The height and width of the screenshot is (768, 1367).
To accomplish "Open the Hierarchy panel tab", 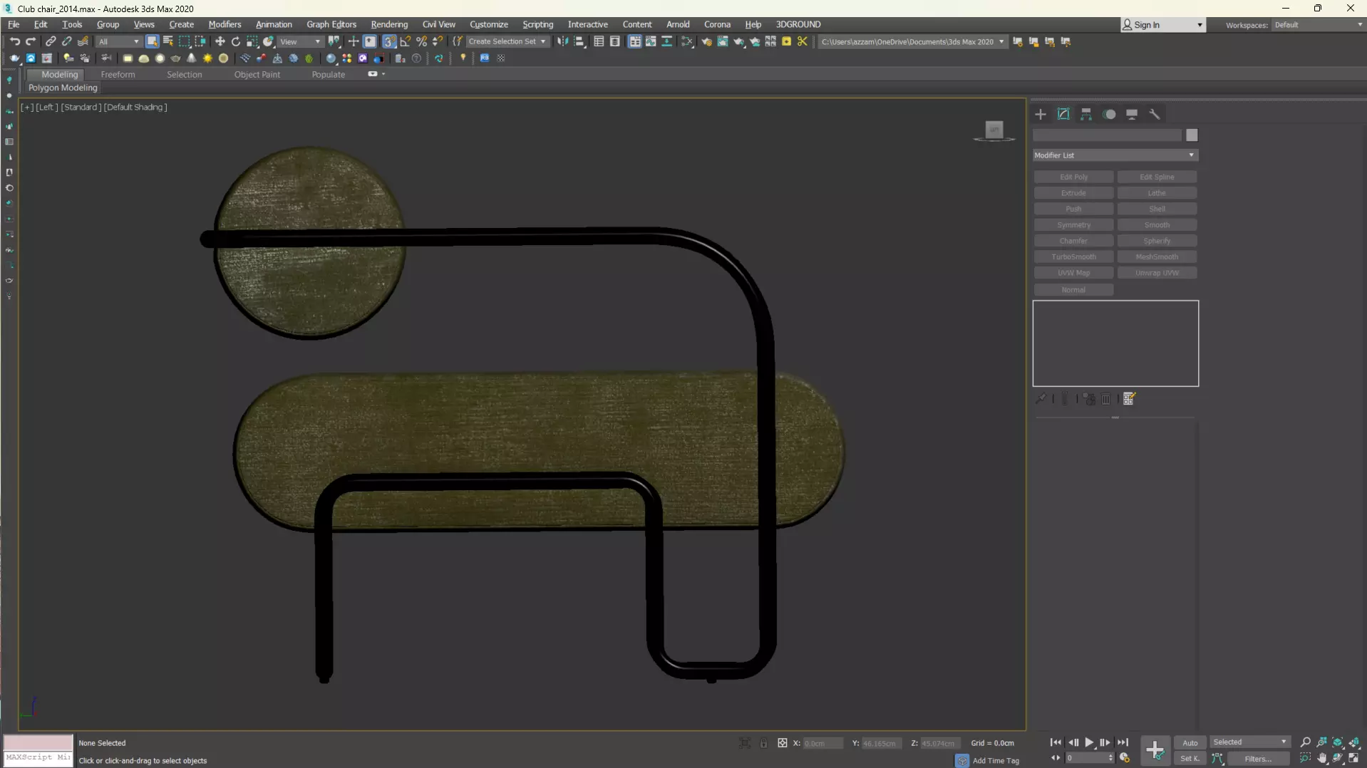I will [x=1086, y=114].
